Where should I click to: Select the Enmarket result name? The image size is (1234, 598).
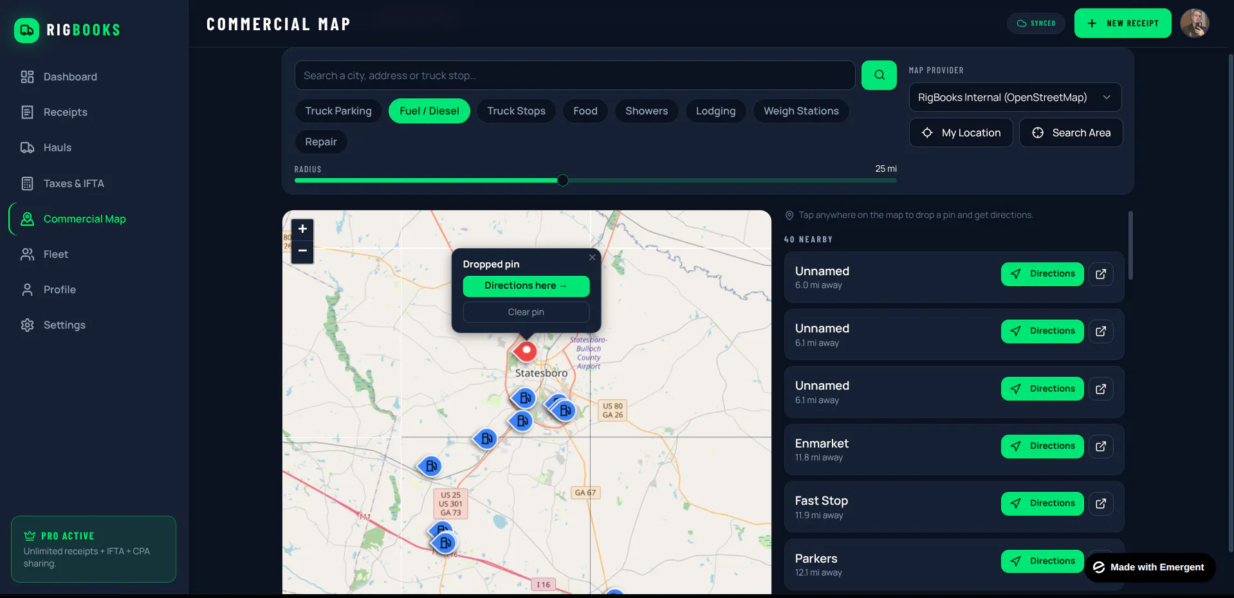(822, 443)
